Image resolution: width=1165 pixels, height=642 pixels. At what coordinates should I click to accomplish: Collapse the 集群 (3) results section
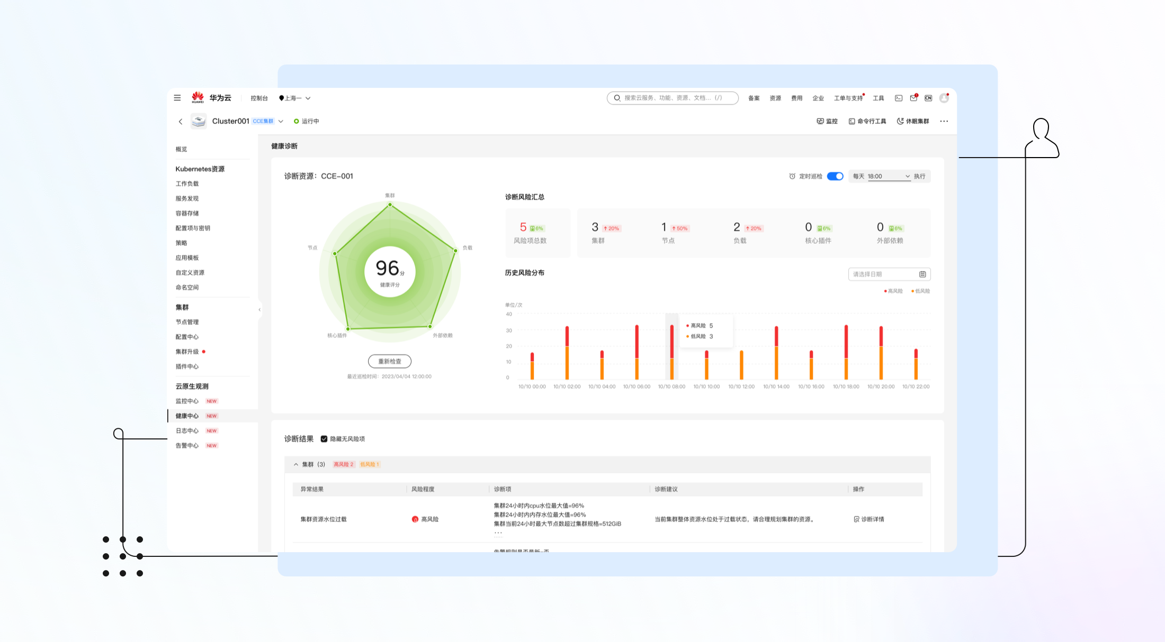coord(296,464)
